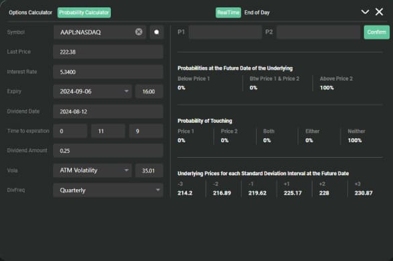Switch to Options Calculator tab
393x261 pixels.
[30, 13]
